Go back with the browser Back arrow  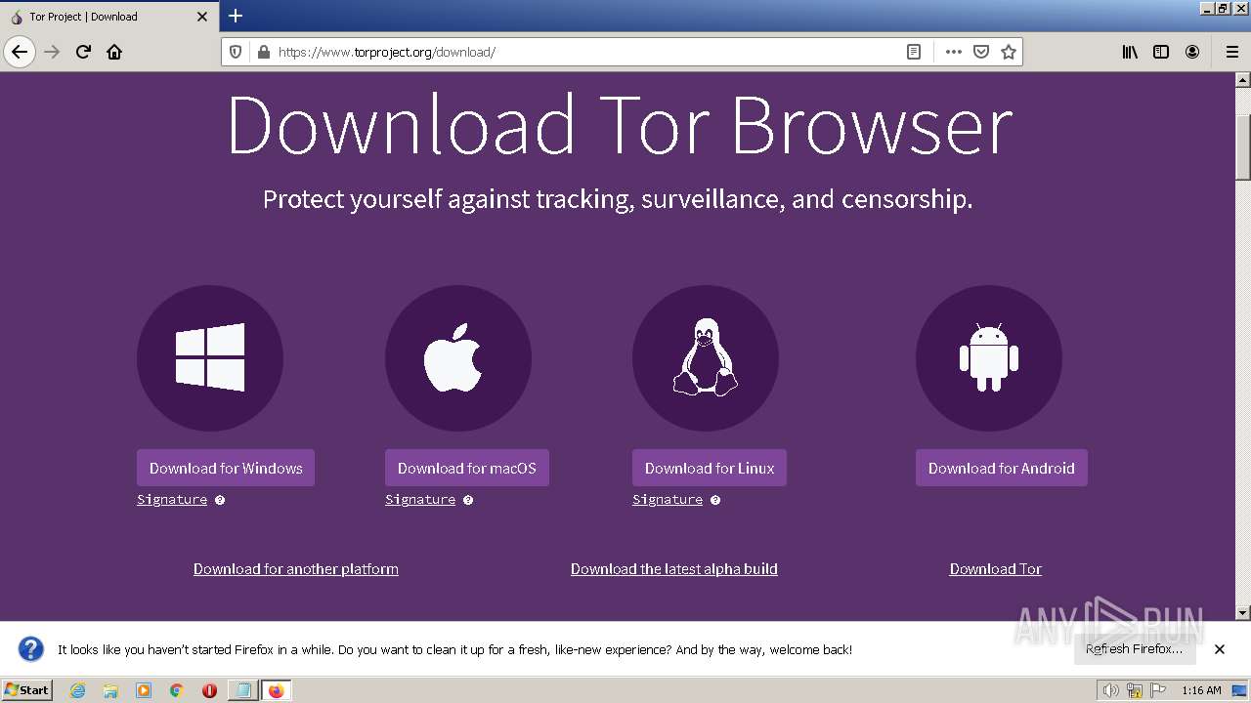[20, 52]
